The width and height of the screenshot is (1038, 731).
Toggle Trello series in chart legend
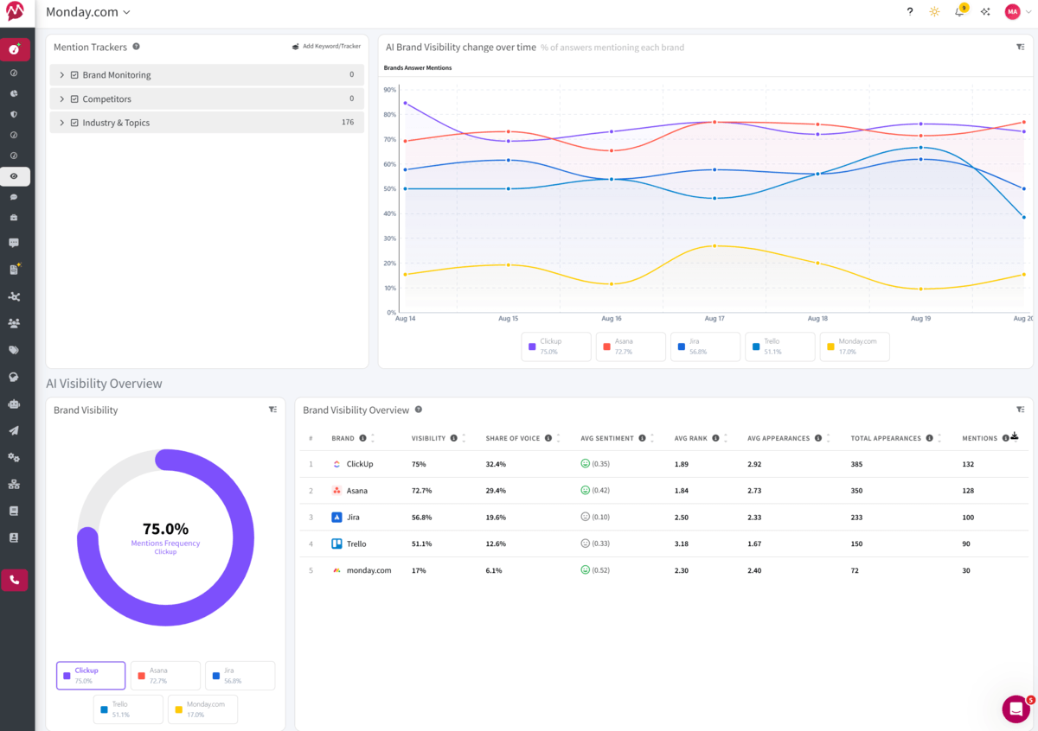pos(779,346)
